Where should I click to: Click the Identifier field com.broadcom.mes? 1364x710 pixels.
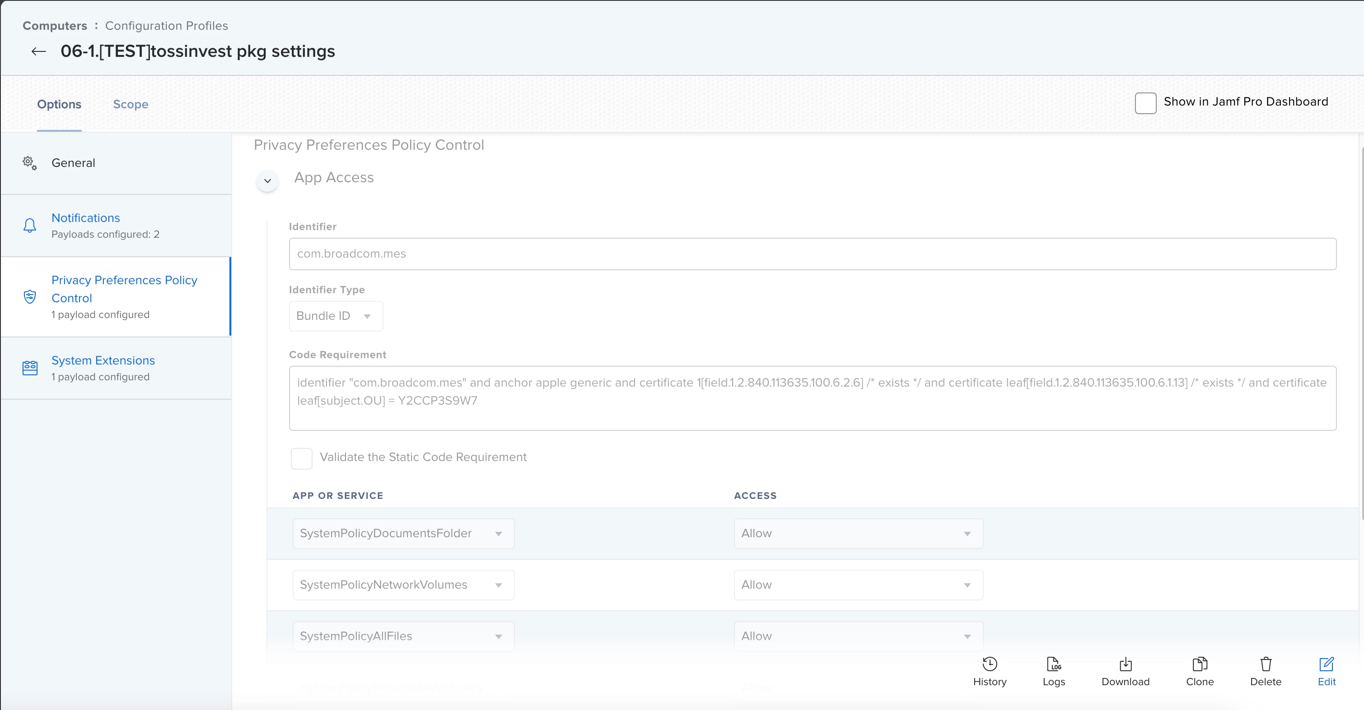pos(812,254)
